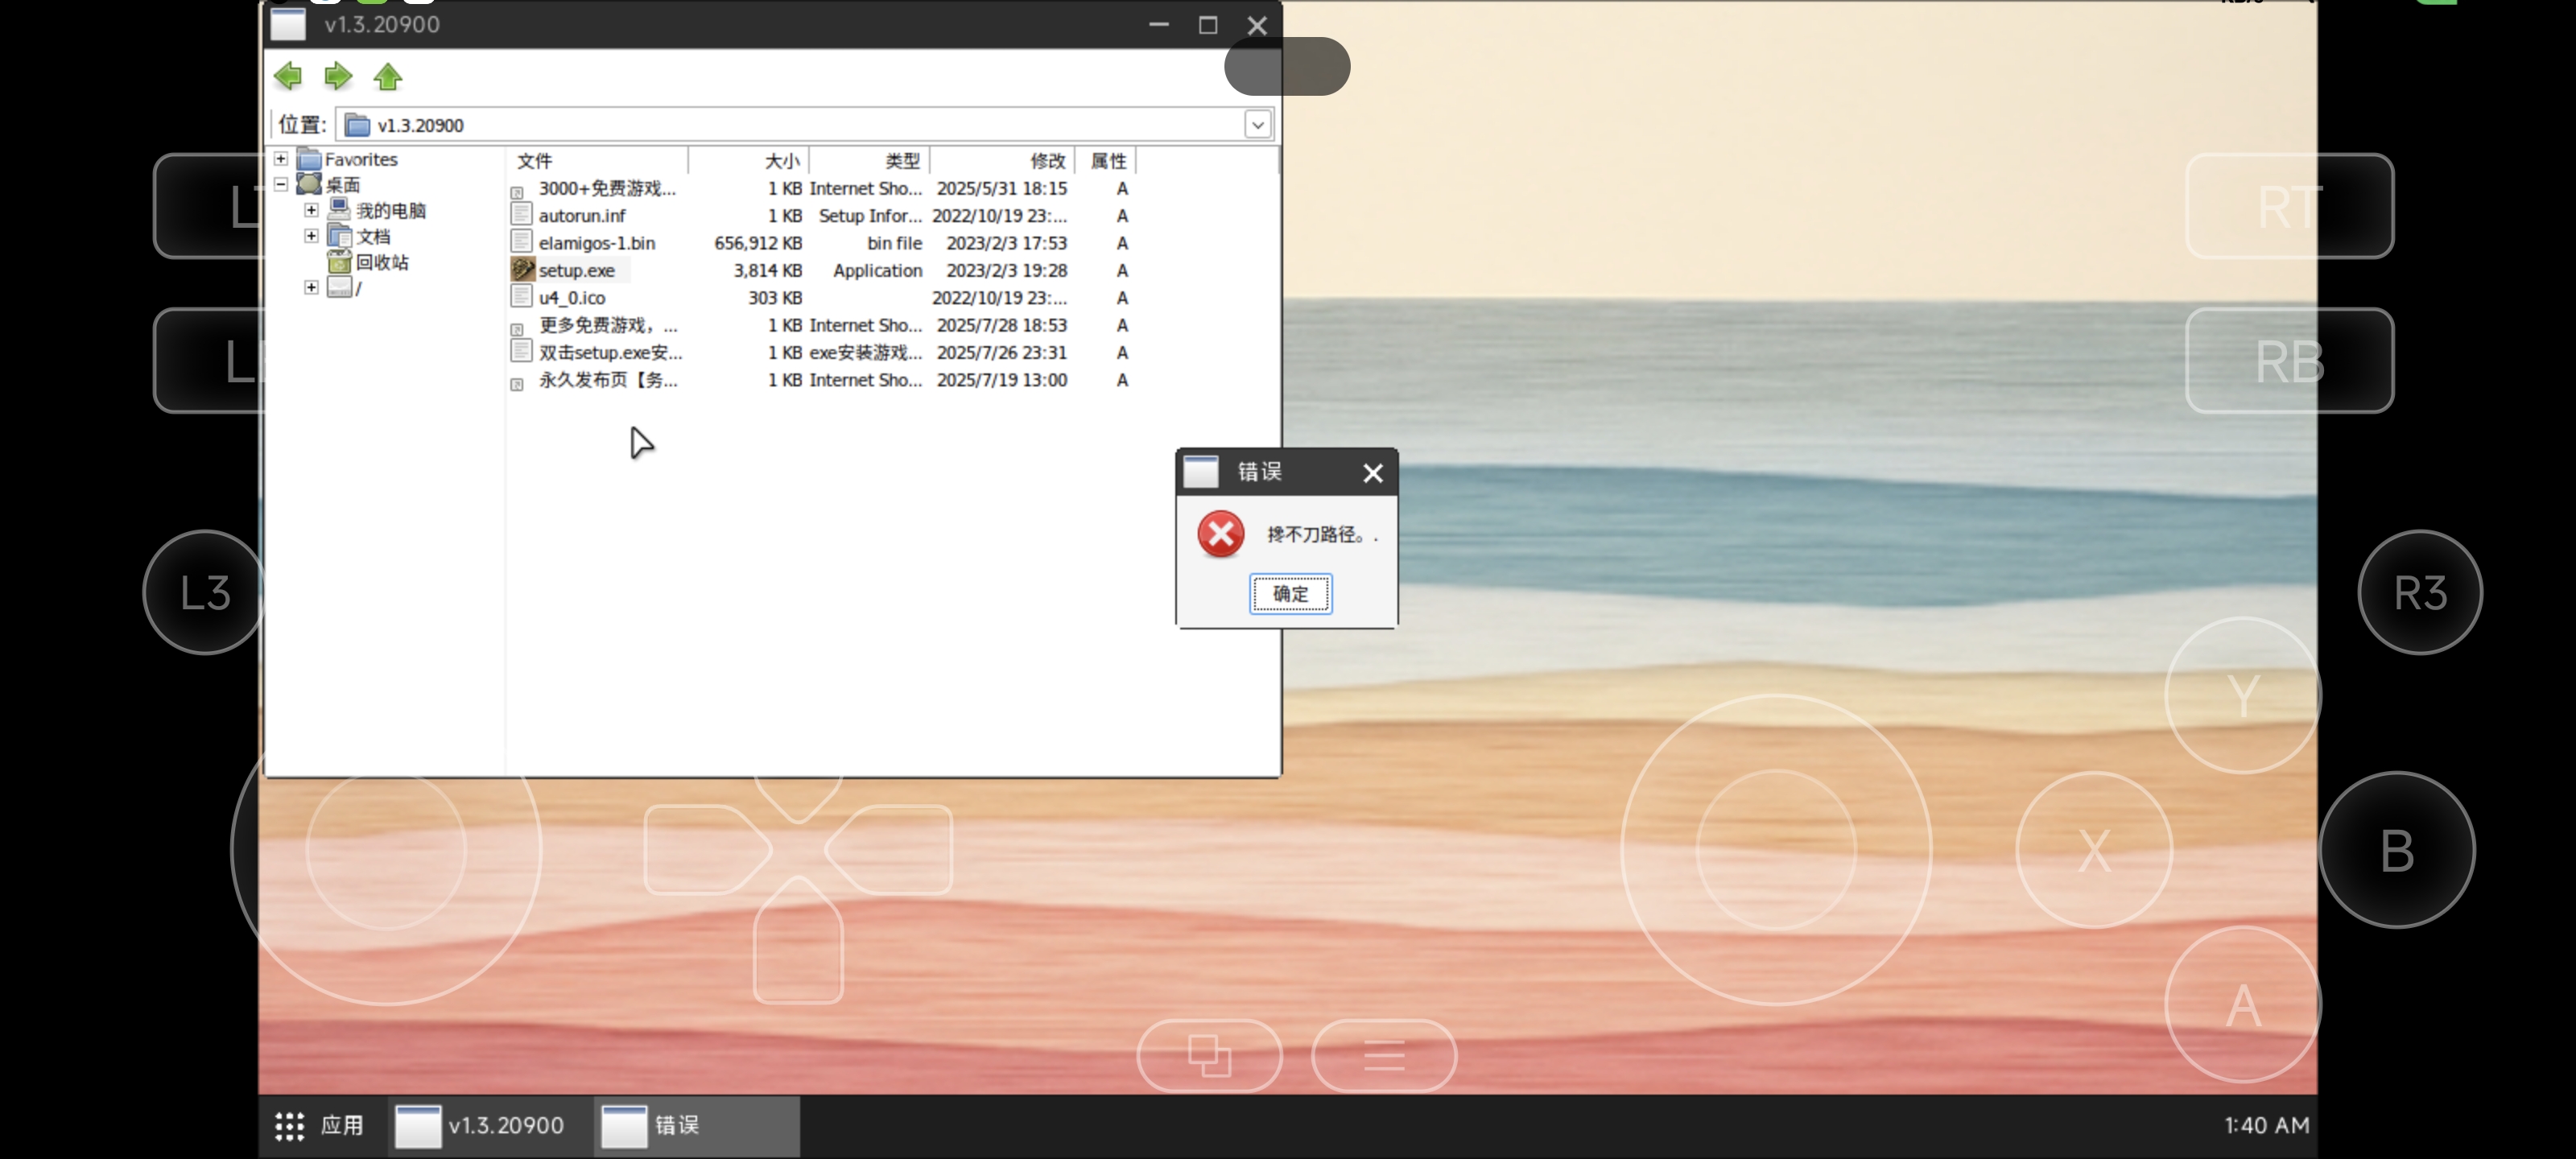Image resolution: width=2576 pixels, height=1159 pixels.
Task: Confirm the error dialog with OK
Action: pyautogui.click(x=1290, y=594)
